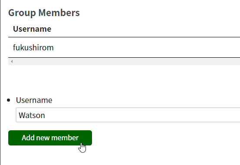
Task: Focus the Username input containing Watson
Action: click(x=128, y=115)
